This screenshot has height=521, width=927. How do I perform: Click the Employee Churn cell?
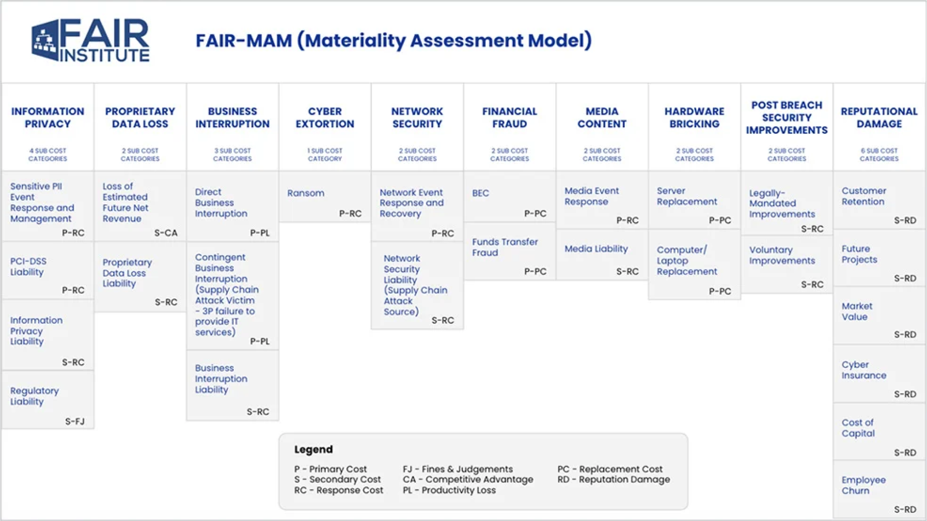(879, 489)
